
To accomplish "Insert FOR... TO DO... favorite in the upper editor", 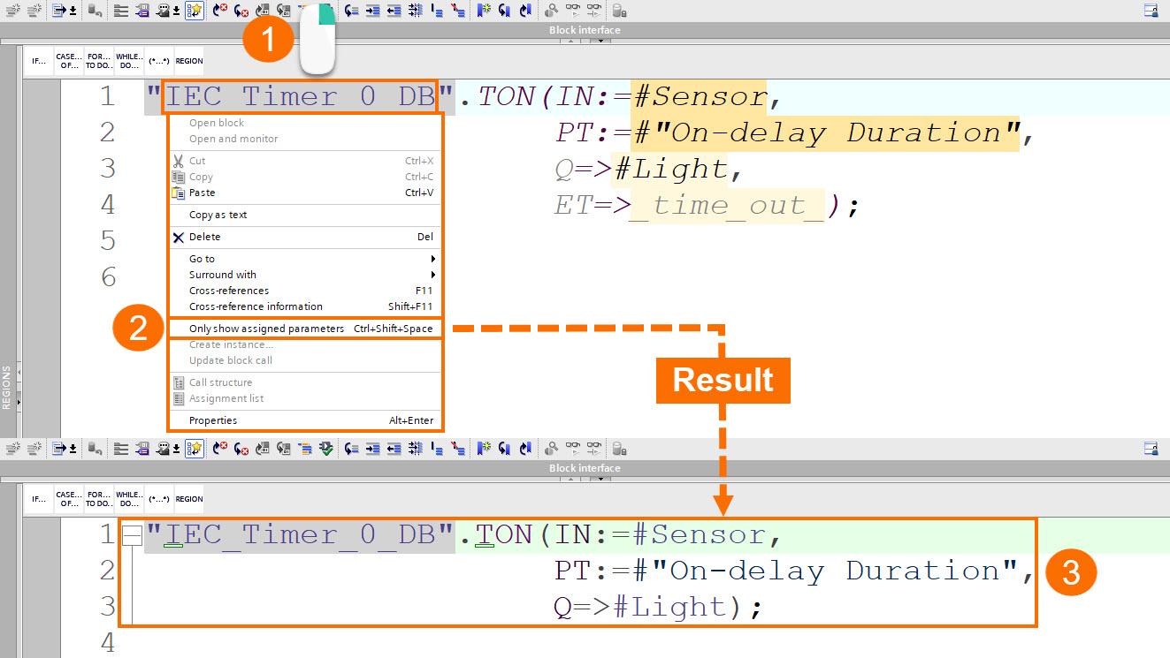I will [99, 61].
